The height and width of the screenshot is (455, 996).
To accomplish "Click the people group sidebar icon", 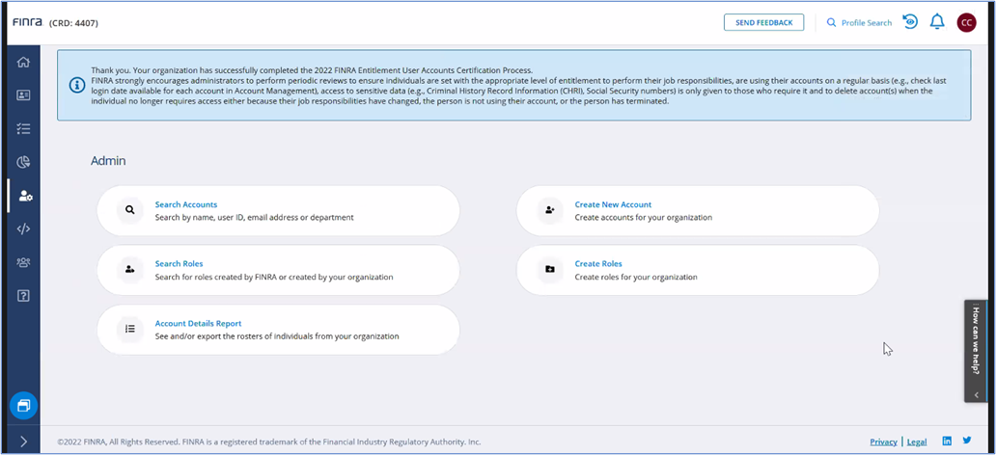I will click(x=23, y=262).
